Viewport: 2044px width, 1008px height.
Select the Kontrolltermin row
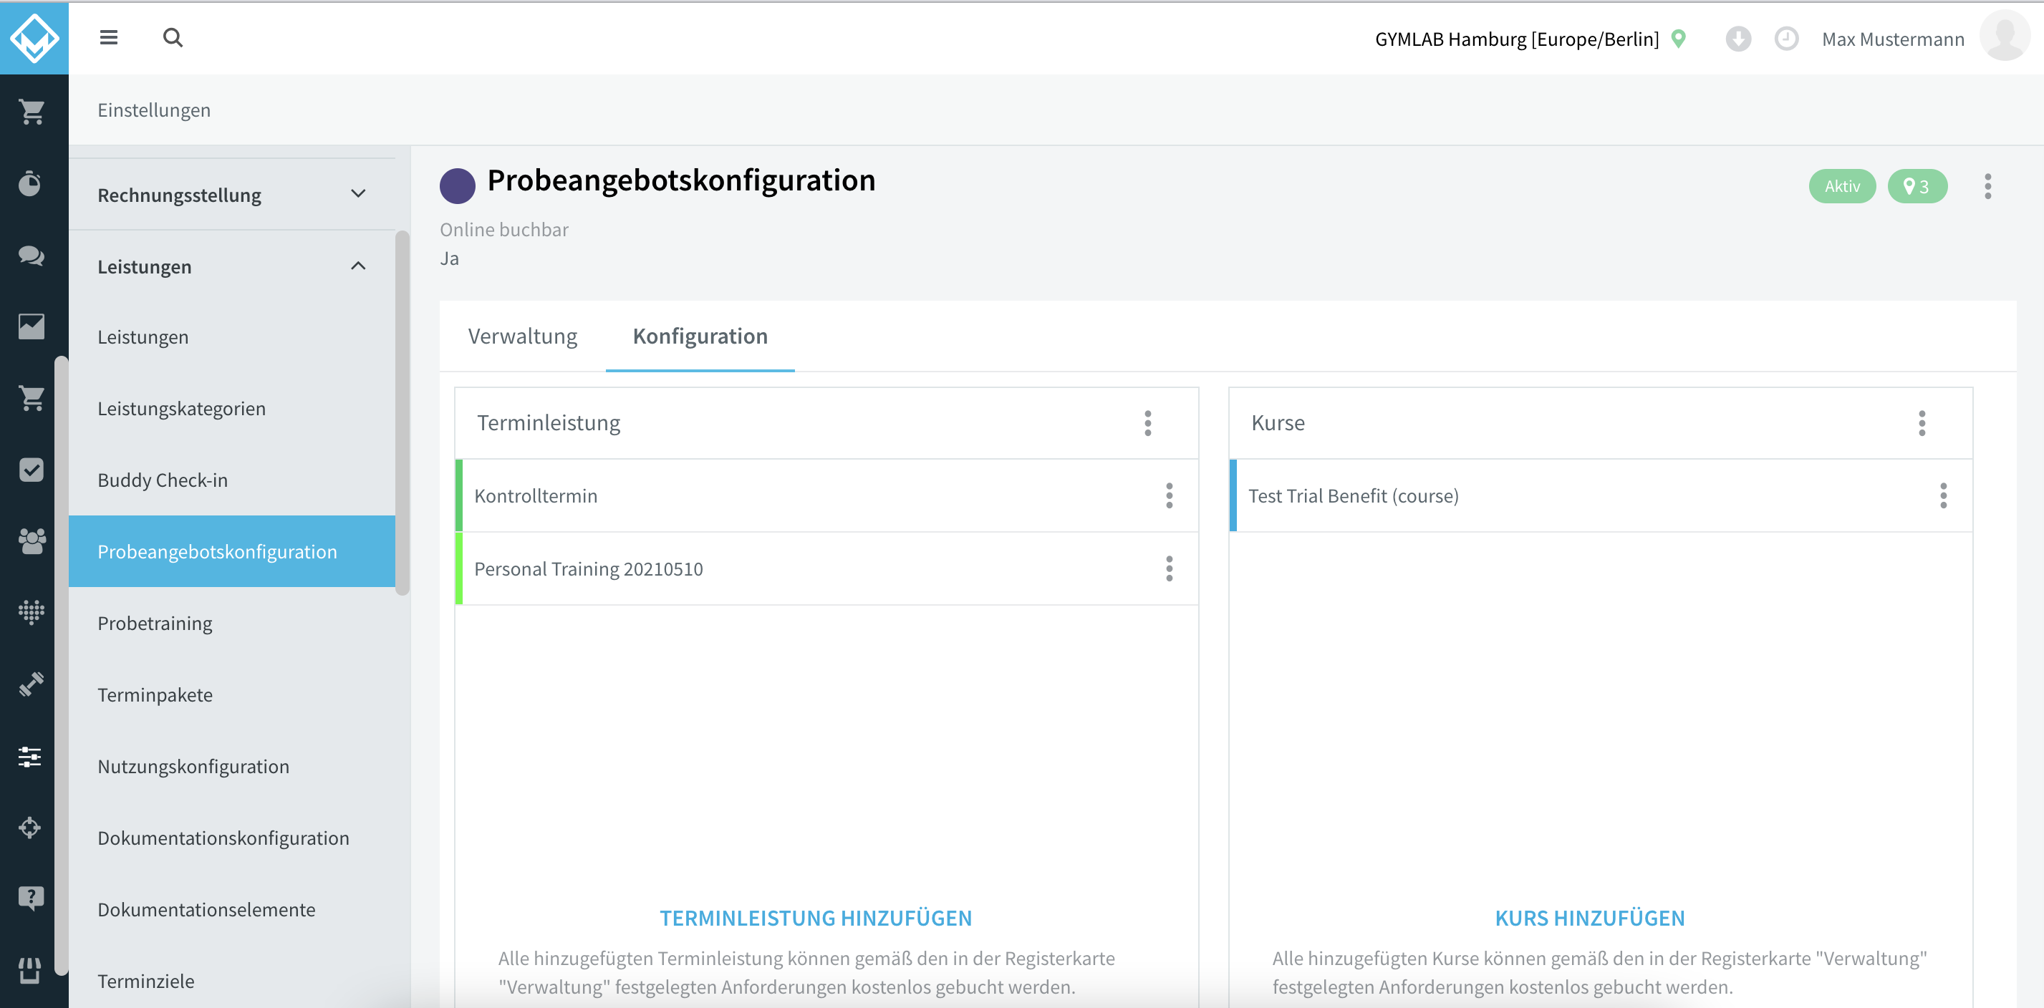(x=826, y=495)
